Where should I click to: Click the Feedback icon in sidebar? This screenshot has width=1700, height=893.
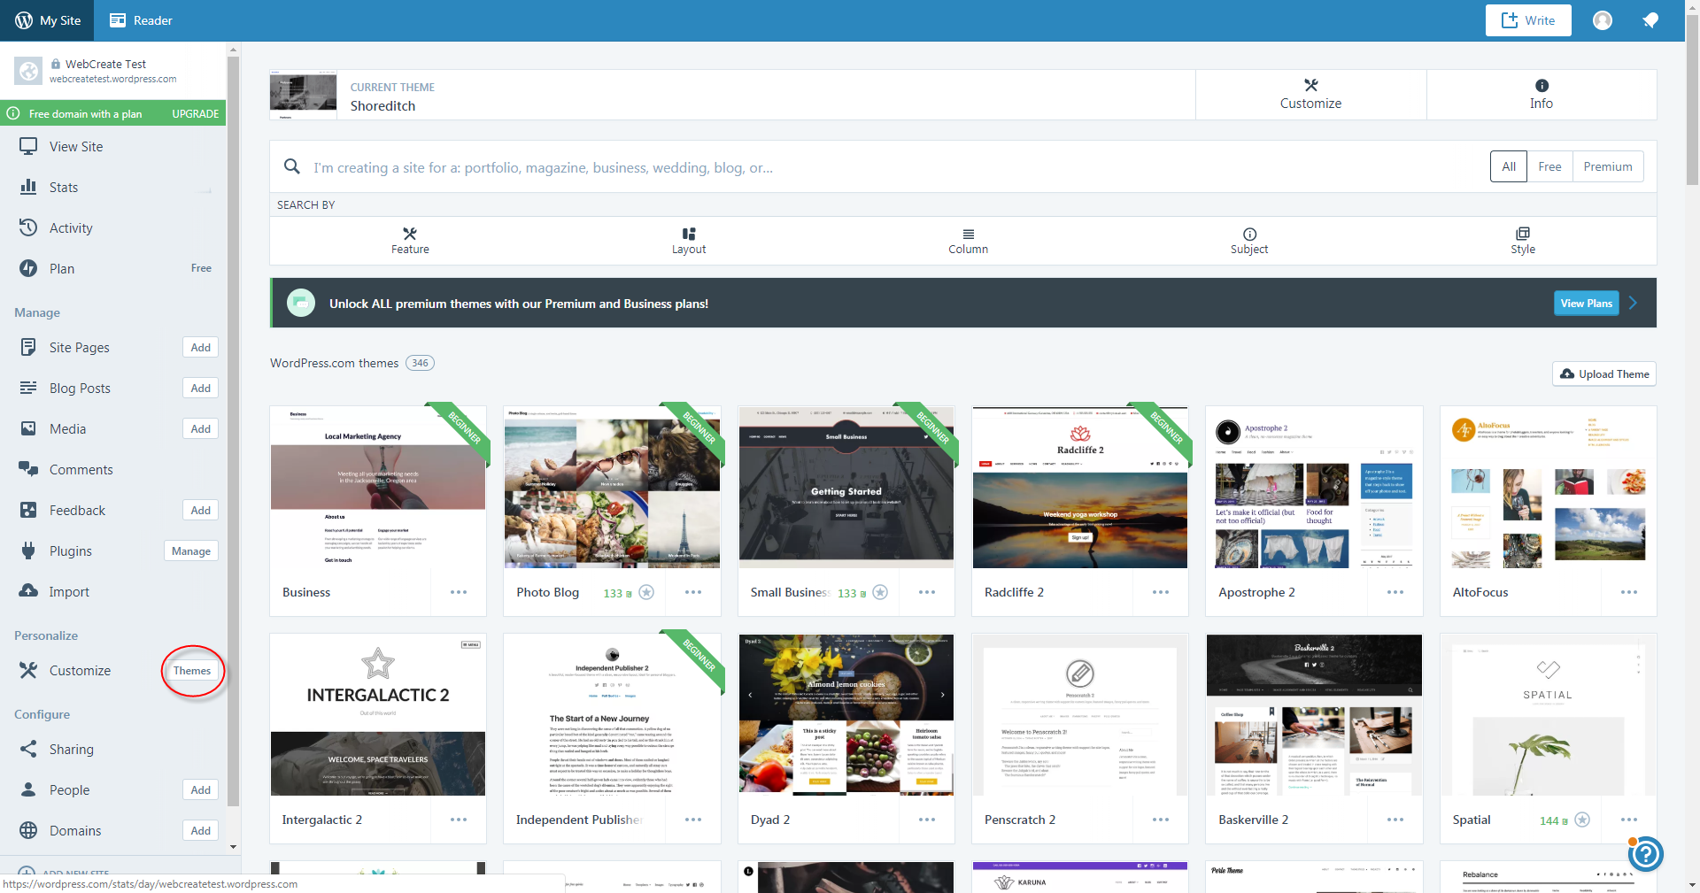point(28,510)
